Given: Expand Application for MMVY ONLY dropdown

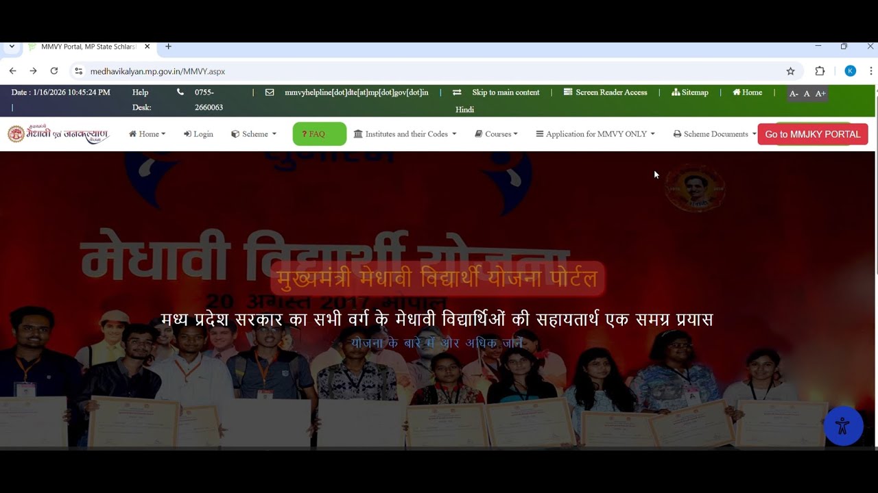Looking at the screenshot, I should (x=595, y=134).
